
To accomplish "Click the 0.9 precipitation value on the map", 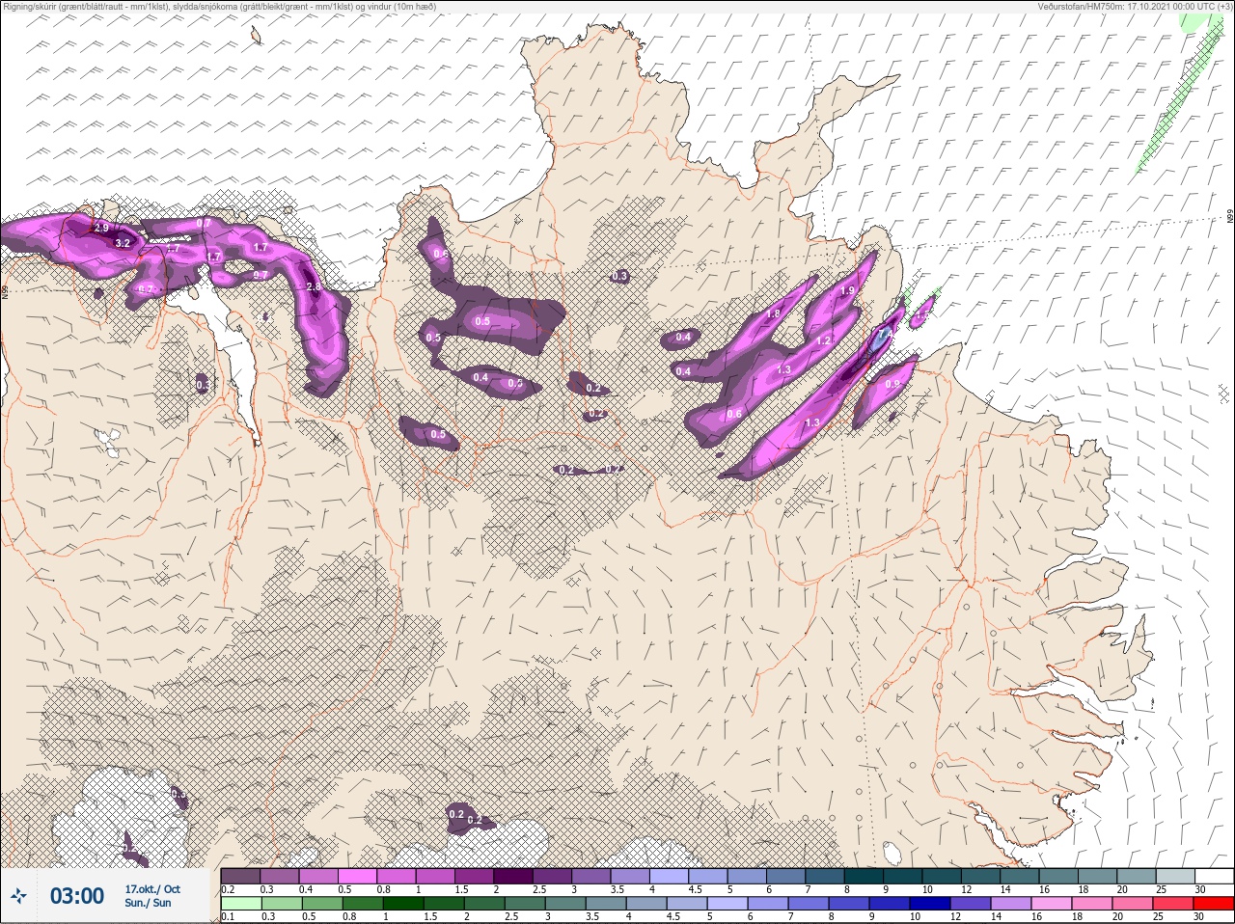I will (892, 384).
